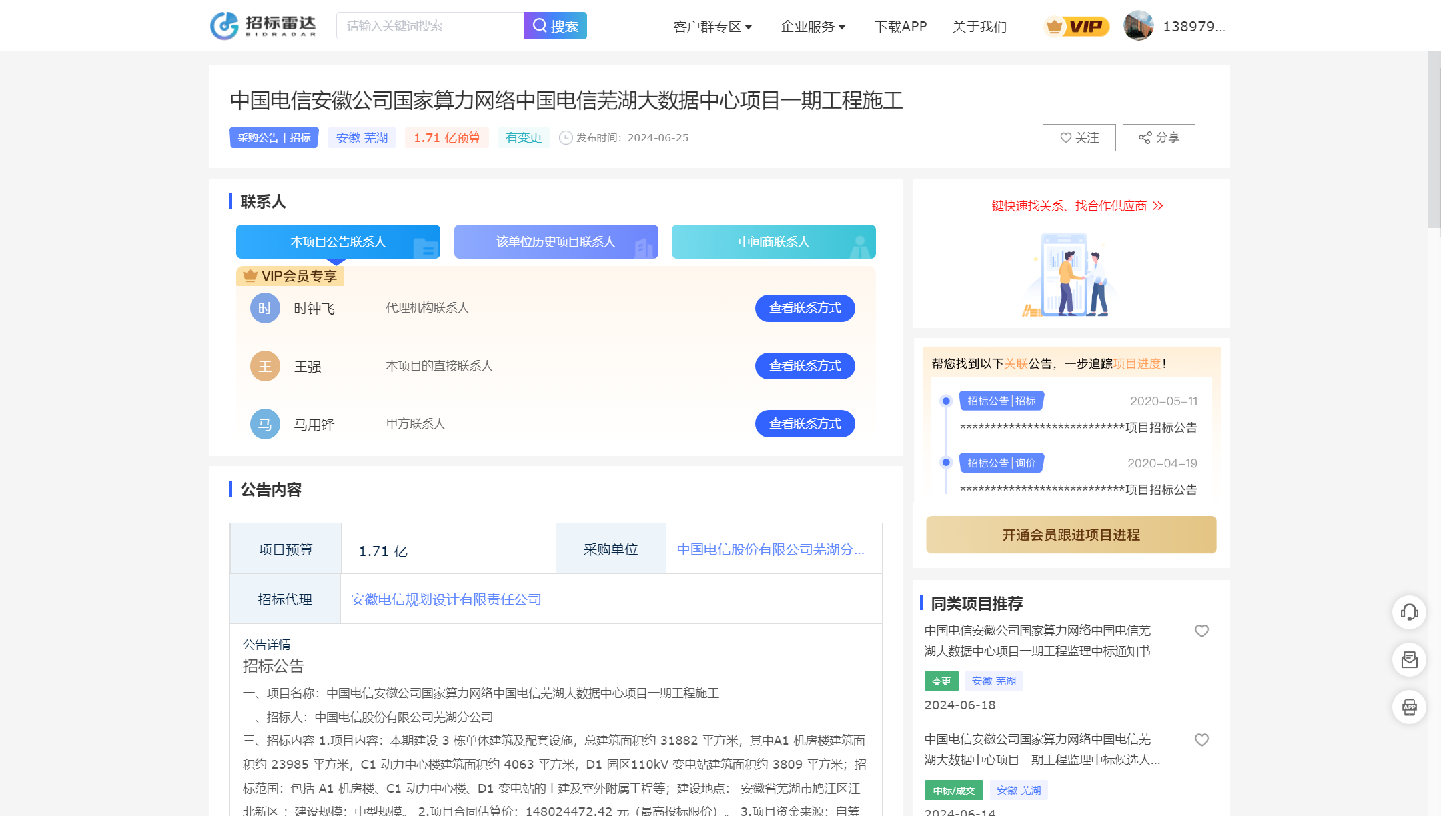Viewport: 1441px width, 816px height.
Task: Click the customer service headset icon
Action: (x=1409, y=612)
